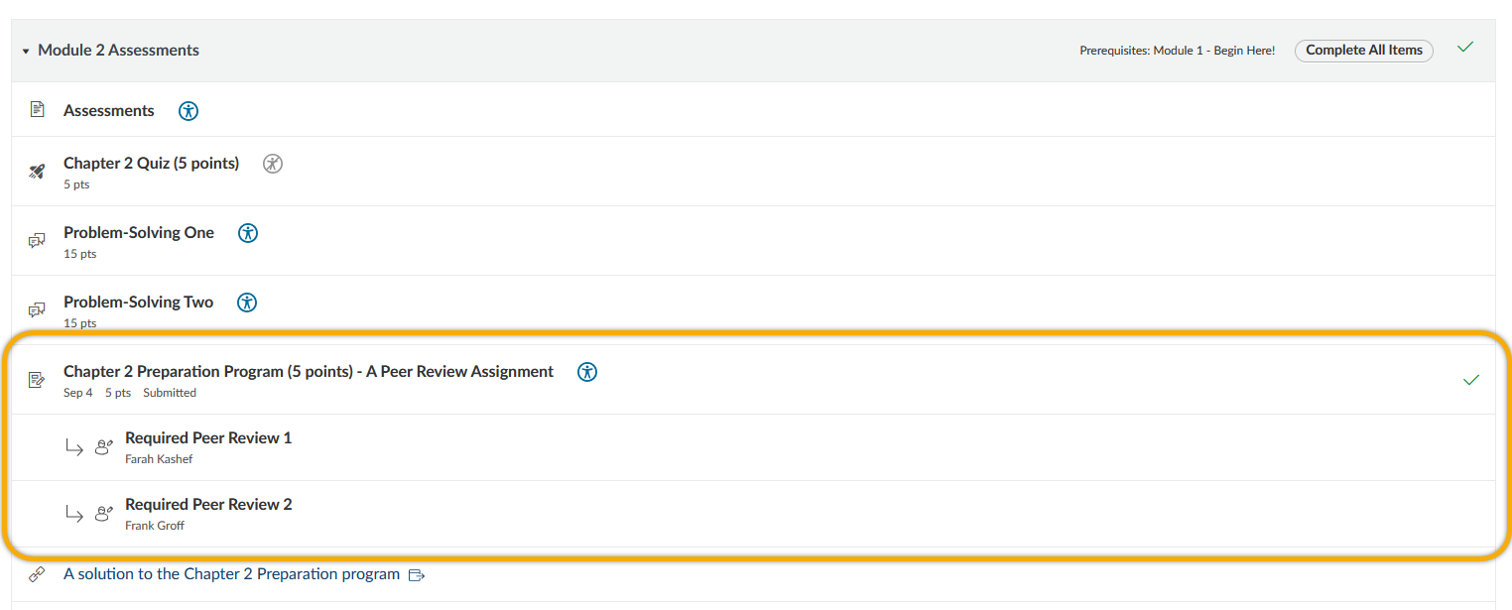Open Chapter 2 Preparation Program assignment
This screenshot has height=610, width=1512.
pos(309,372)
